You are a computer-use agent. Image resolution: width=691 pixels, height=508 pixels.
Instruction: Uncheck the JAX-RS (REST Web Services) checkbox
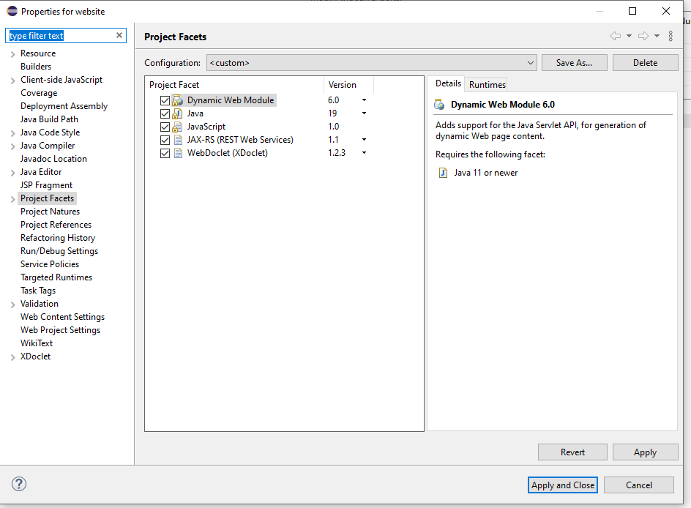165,140
